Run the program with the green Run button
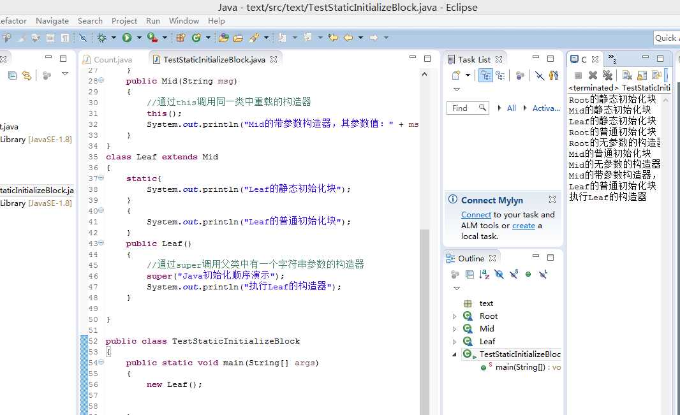The width and height of the screenshot is (680, 415). click(x=127, y=38)
